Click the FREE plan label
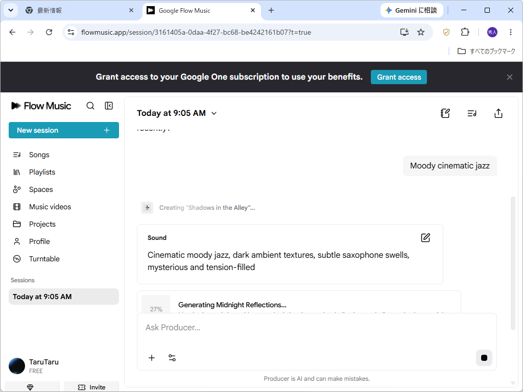The width and height of the screenshot is (523, 392). [x=36, y=371]
